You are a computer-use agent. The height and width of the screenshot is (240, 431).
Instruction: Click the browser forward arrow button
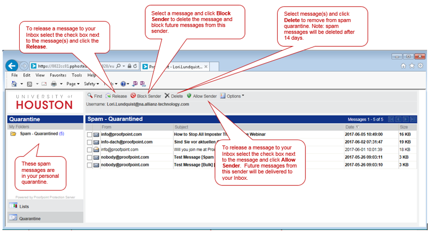tap(24, 66)
